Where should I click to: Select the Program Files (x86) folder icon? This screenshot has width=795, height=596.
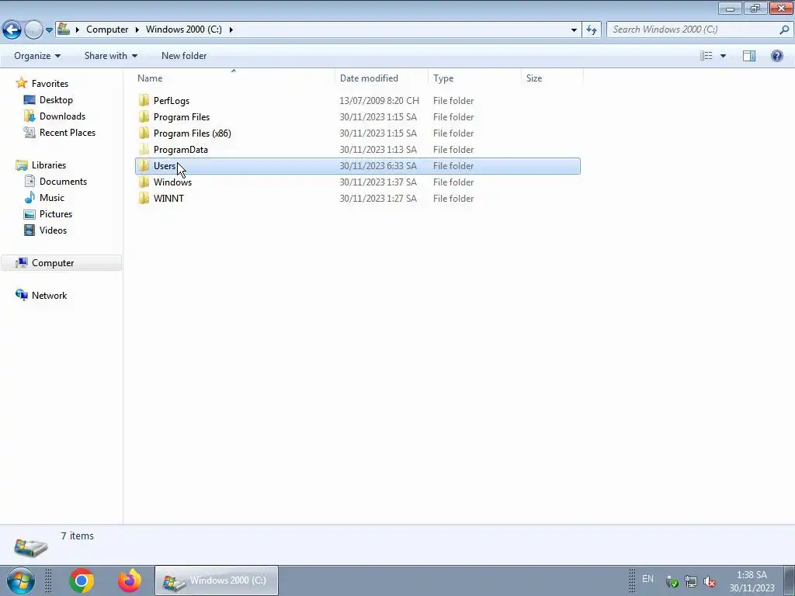coord(144,133)
